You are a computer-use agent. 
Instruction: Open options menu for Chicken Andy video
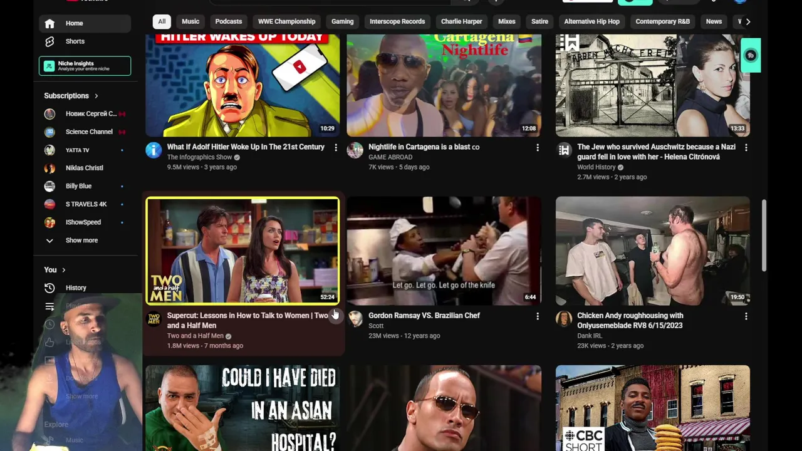point(746,316)
